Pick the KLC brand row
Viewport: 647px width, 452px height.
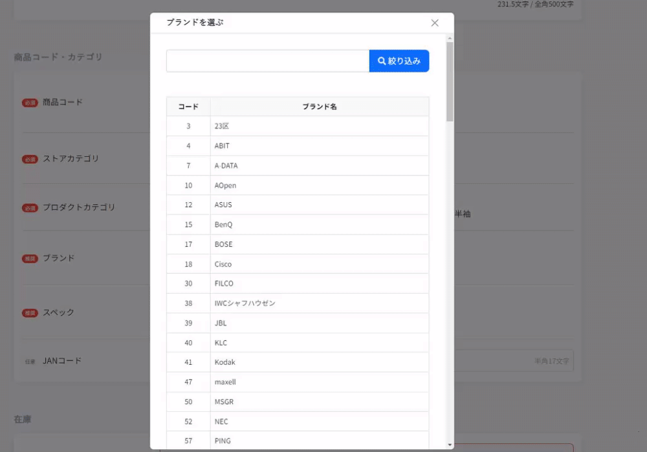[298, 342]
